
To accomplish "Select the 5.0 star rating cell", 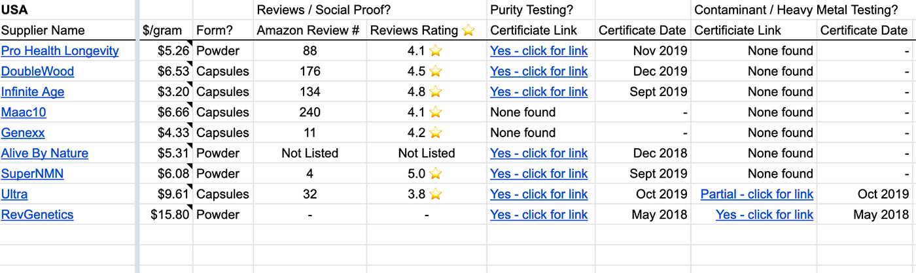I will pos(427,174).
